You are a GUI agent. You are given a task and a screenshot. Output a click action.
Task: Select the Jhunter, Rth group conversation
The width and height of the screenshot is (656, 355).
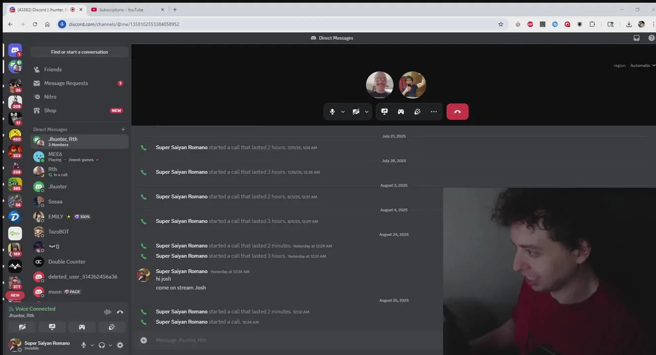79,142
